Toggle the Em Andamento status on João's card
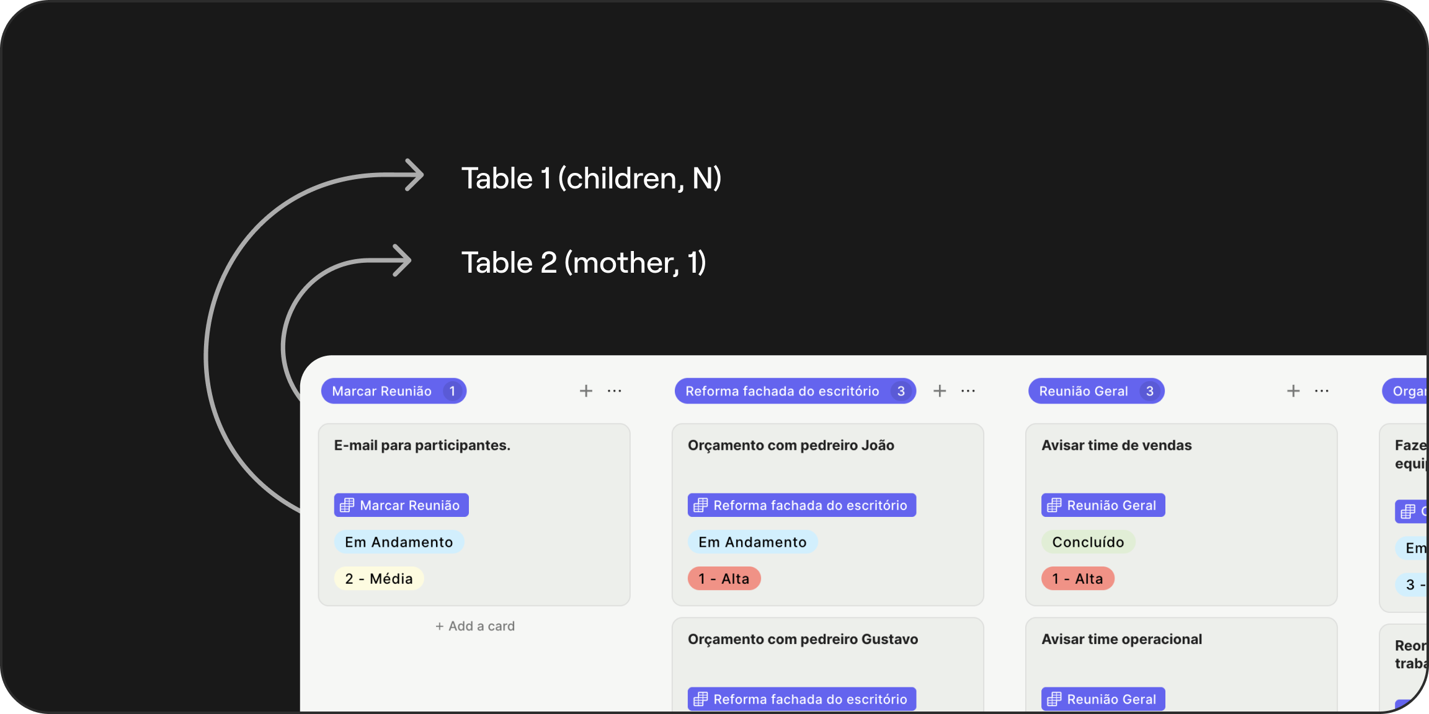1429x714 pixels. [x=752, y=542]
